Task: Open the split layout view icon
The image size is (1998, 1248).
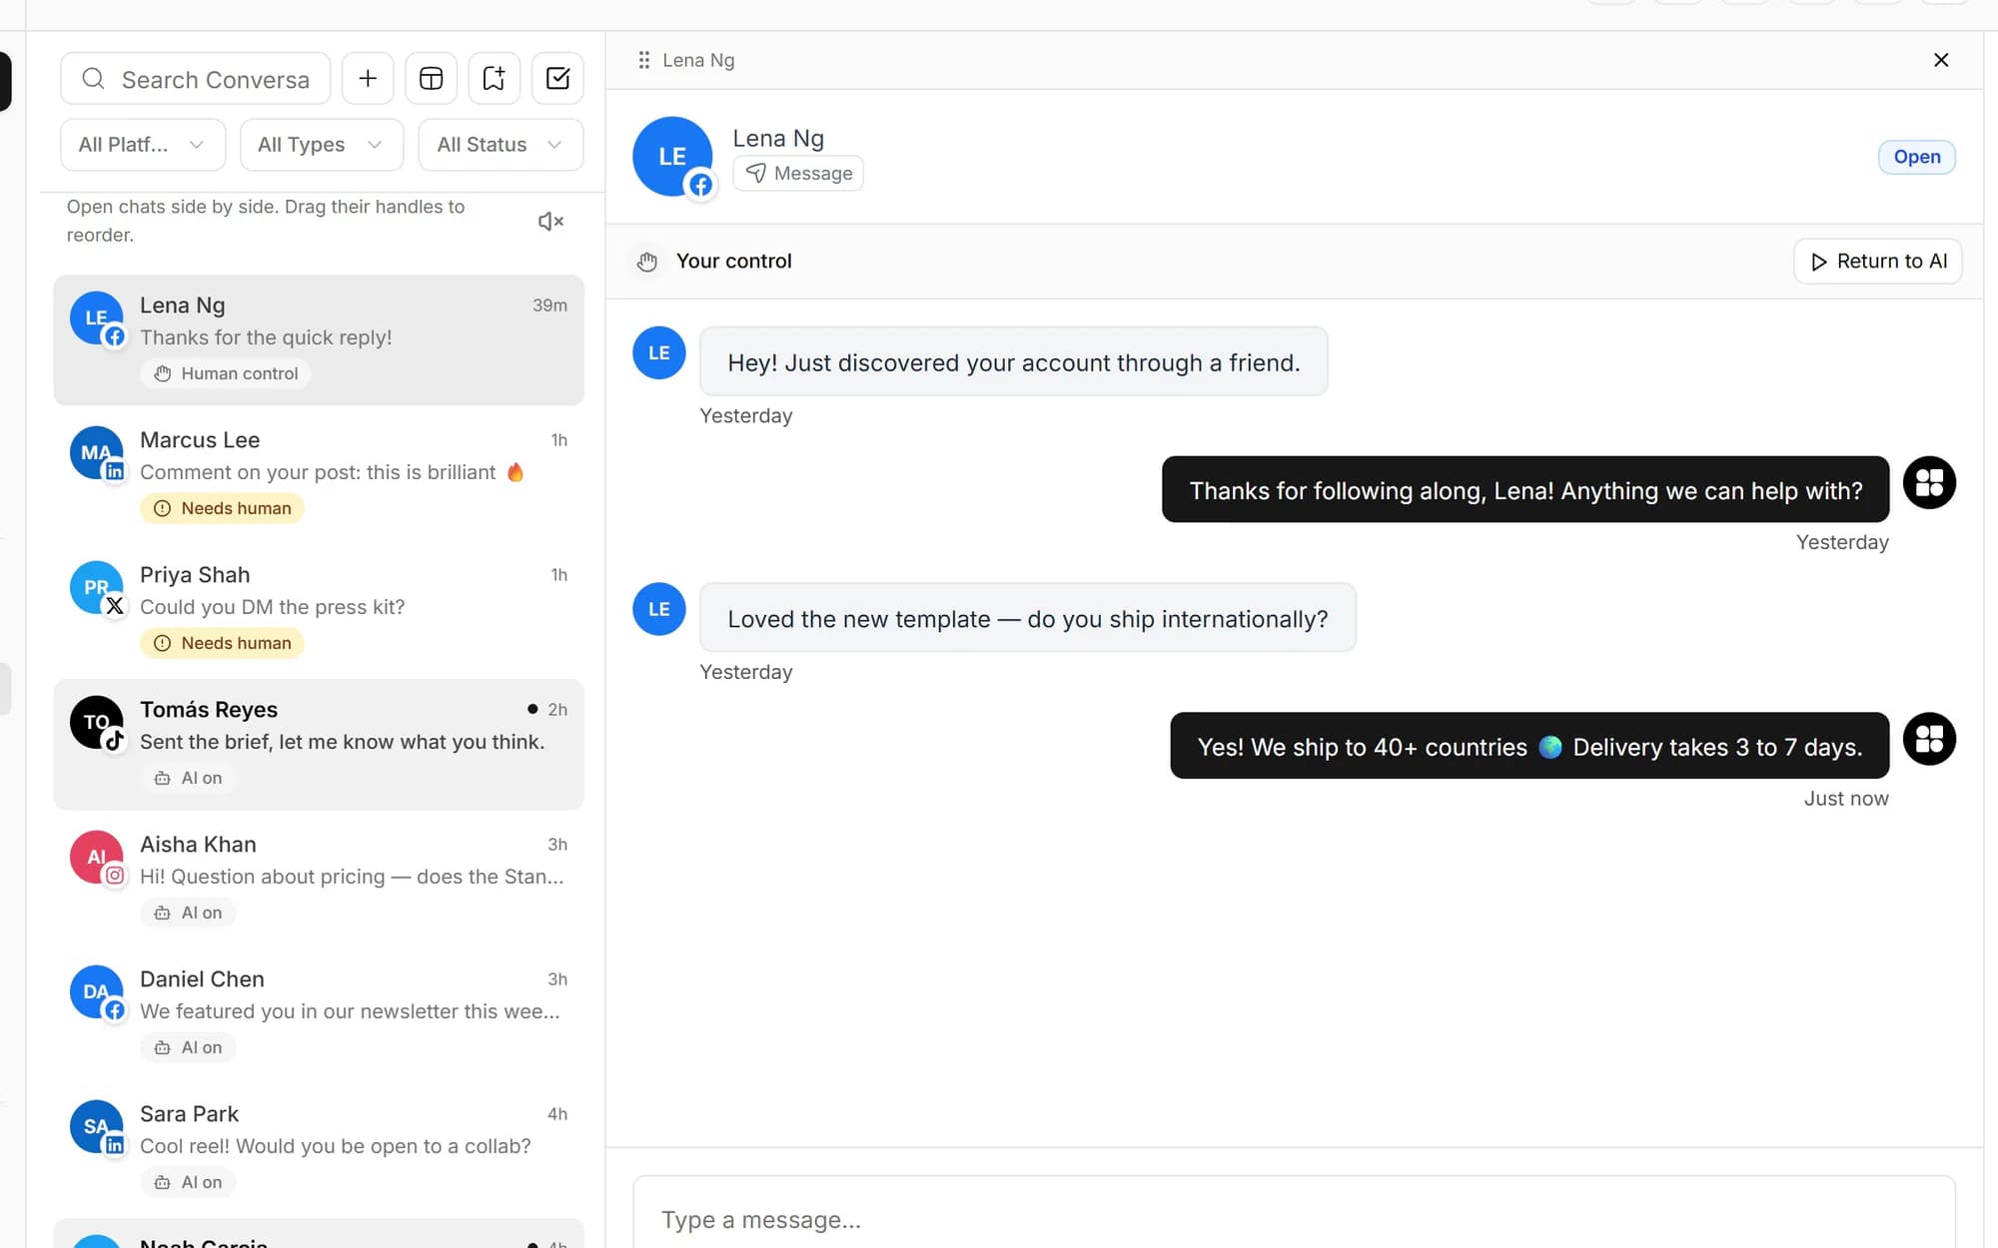Action: [431, 79]
